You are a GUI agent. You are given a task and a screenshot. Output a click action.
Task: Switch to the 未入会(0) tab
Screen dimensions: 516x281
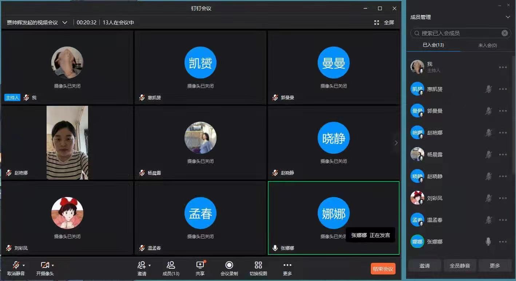487,45
